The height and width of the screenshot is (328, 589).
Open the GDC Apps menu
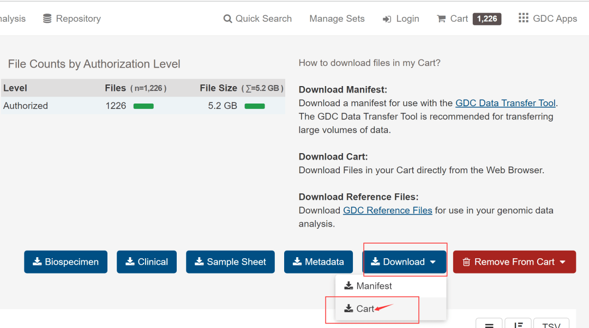coord(548,19)
